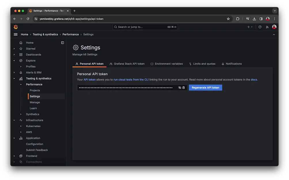The width and height of the screenshot is (289, 180).
Task: Collapse the Performance chevron
Action: tap(21, 85)
